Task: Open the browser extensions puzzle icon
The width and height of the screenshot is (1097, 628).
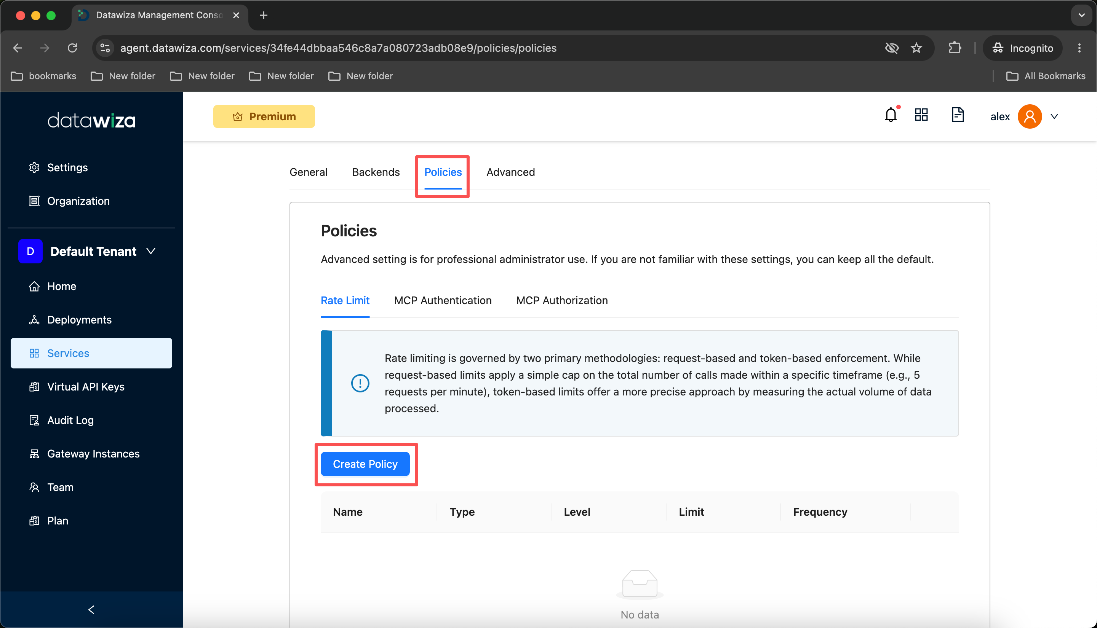Action: click(955, 48)
